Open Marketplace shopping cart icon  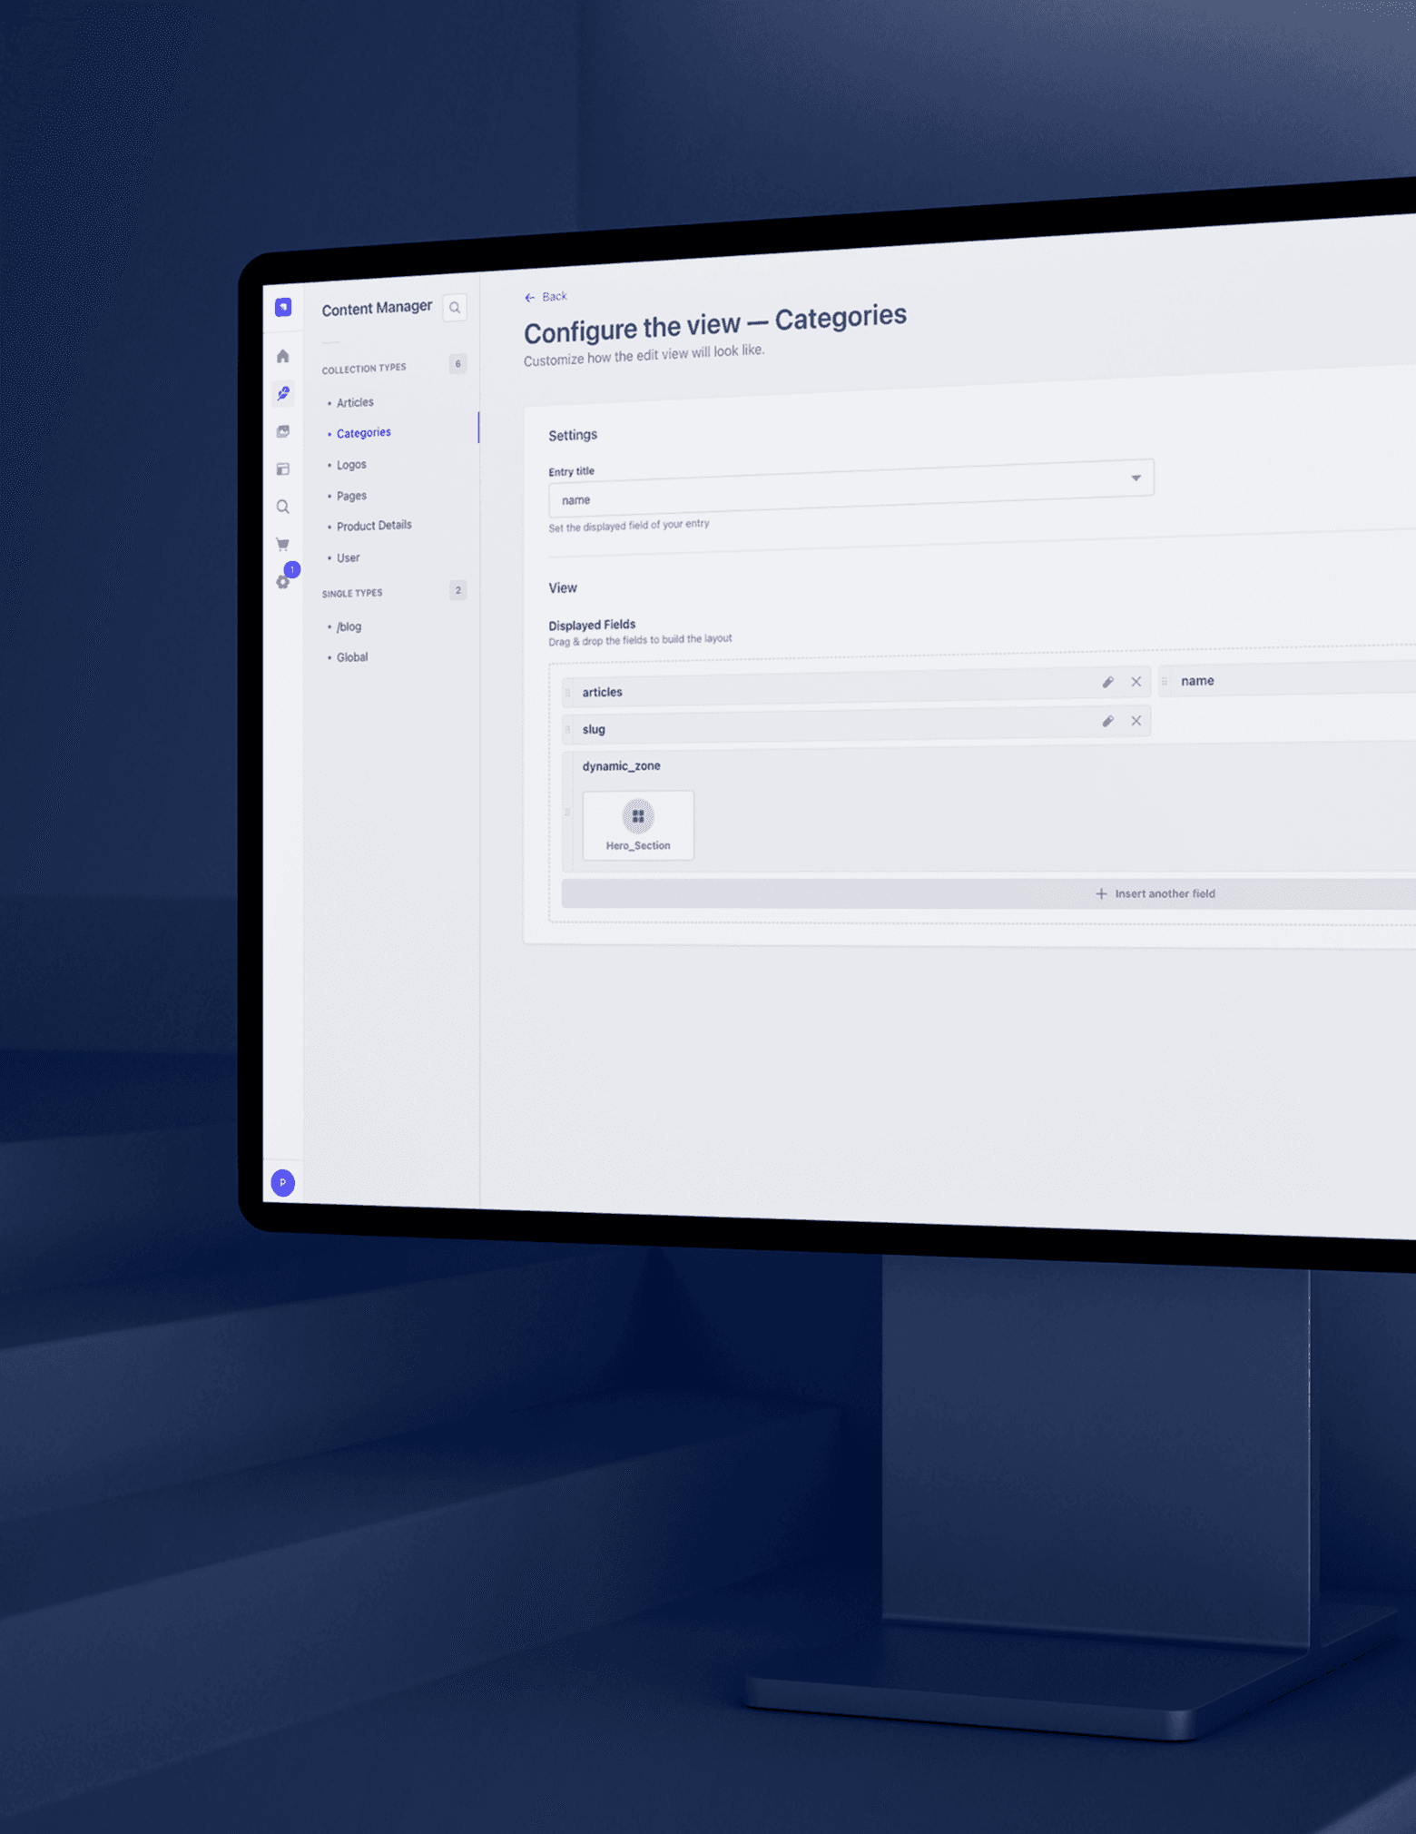point(283,544)
